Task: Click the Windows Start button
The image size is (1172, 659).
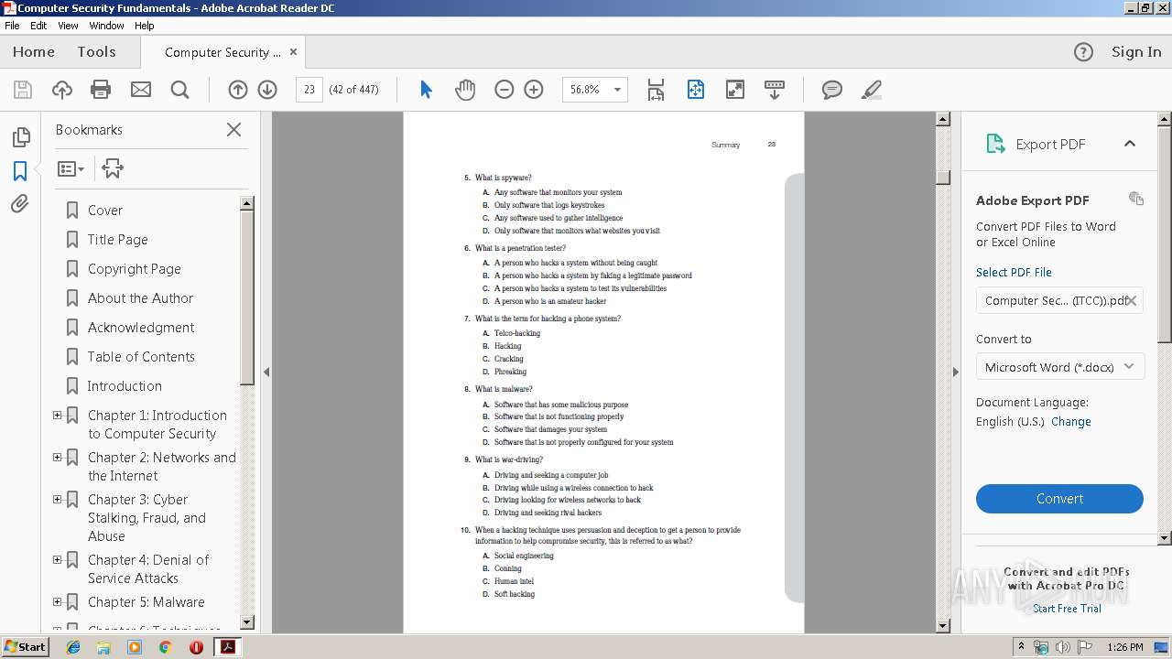Action: pos(25,646)
